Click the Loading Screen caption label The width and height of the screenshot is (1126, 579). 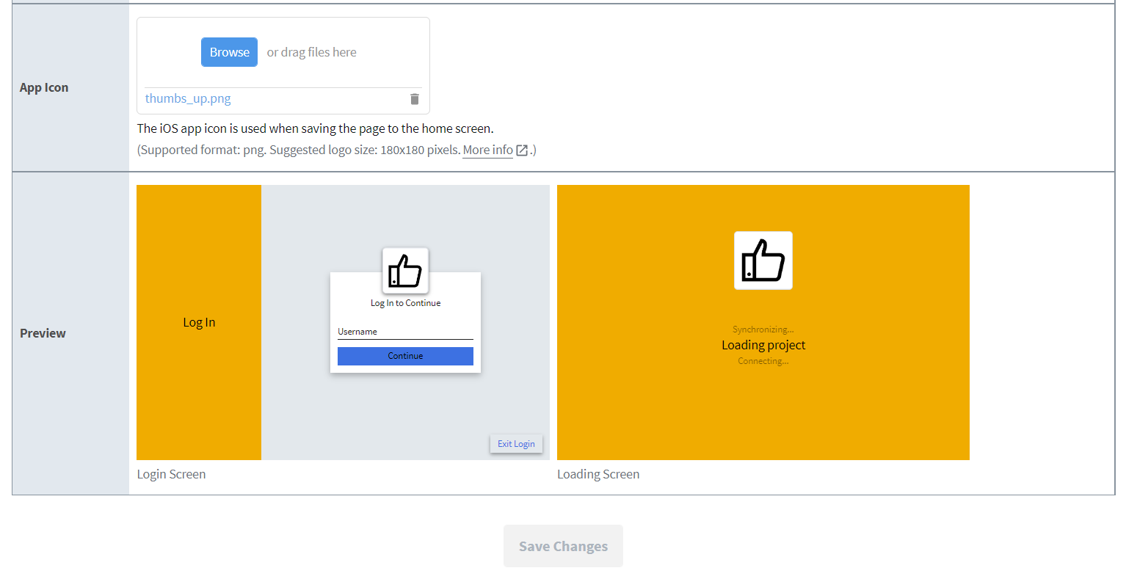[x=598, y=473]
